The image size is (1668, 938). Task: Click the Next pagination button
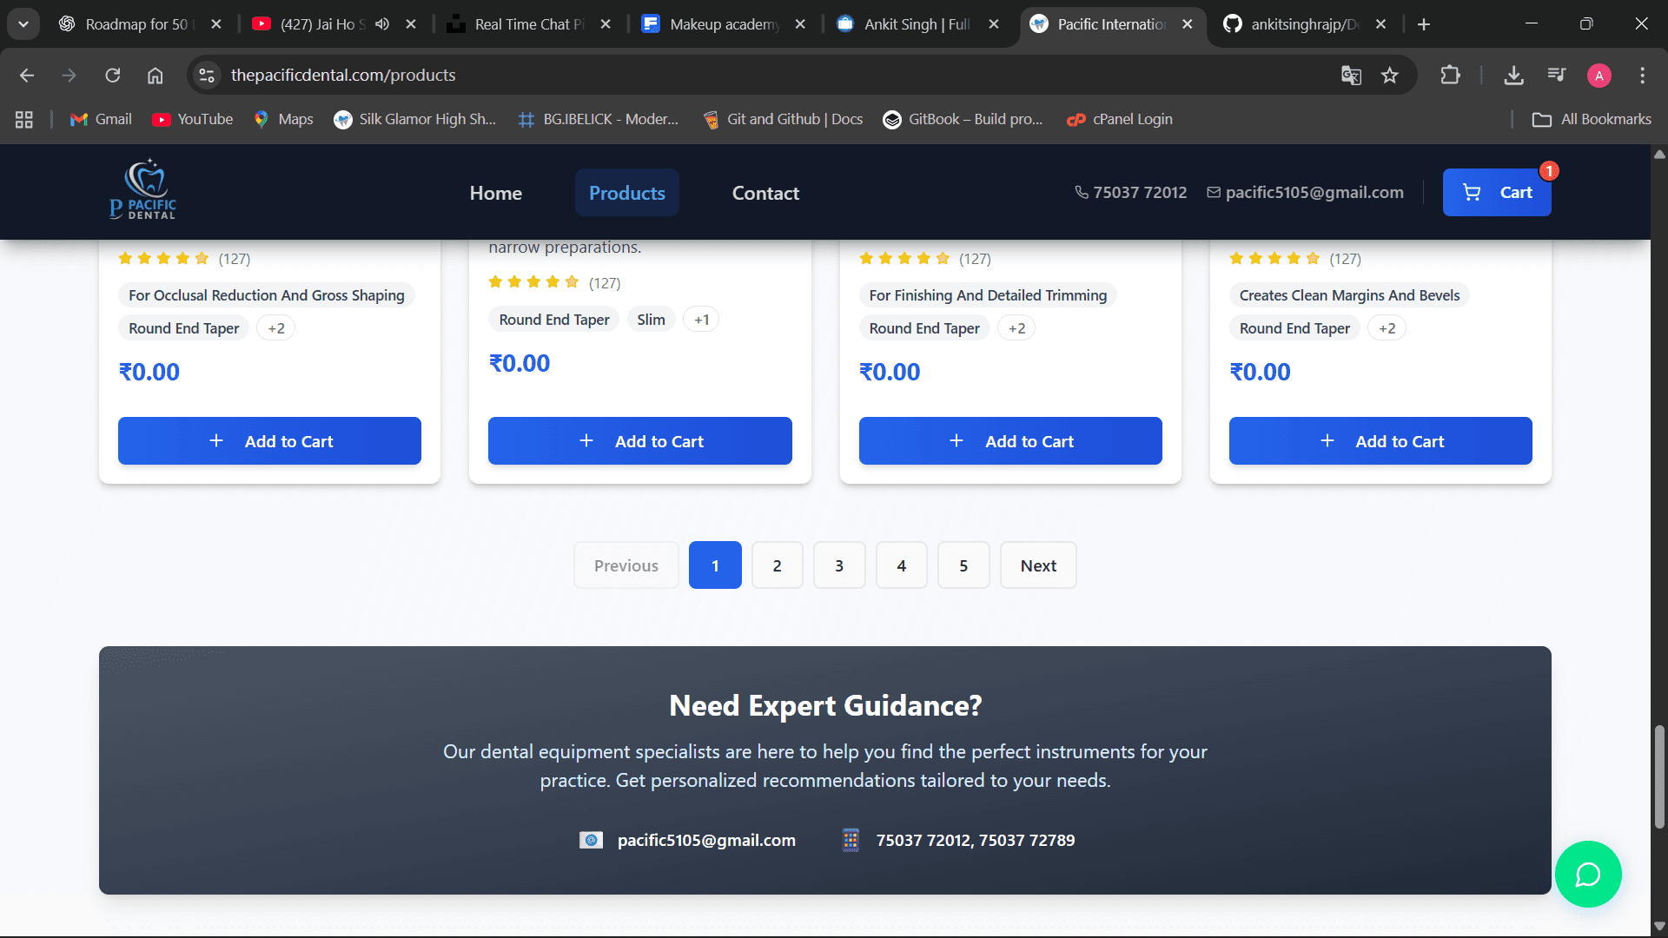[x=1037, y=565]
